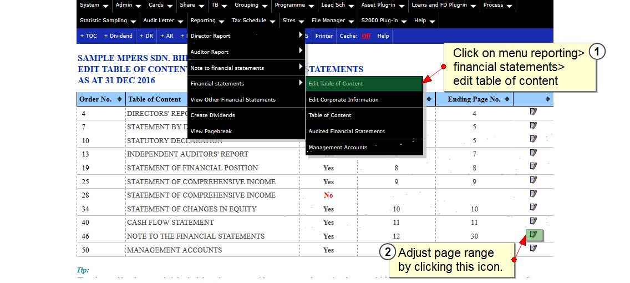Click the + TOC shortcut button
Viewport: 630px width, 283px height.
pyautogui.click(x=88, y=36)
